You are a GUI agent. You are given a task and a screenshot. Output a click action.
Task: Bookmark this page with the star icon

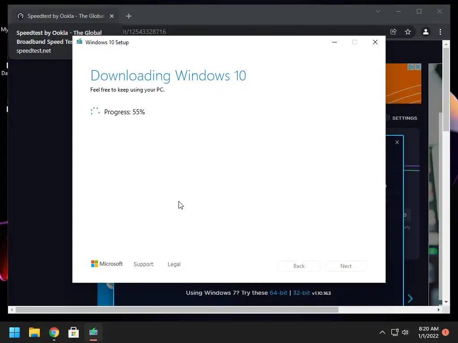coord(408,32)
